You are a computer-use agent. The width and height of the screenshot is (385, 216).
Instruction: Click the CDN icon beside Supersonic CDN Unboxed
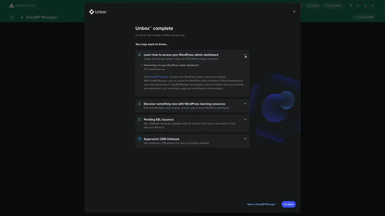pyautogui.click(x=140, y=139)
